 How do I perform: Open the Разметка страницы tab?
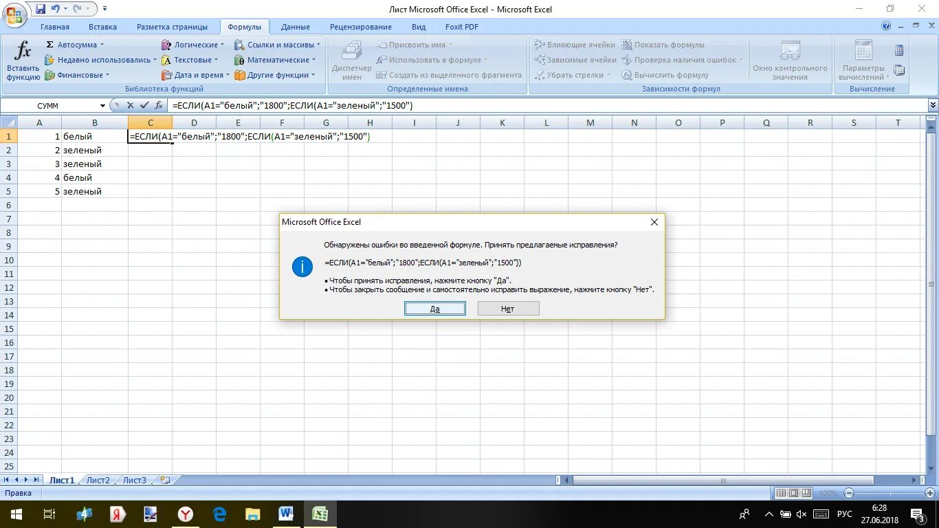tap(172, 27)
